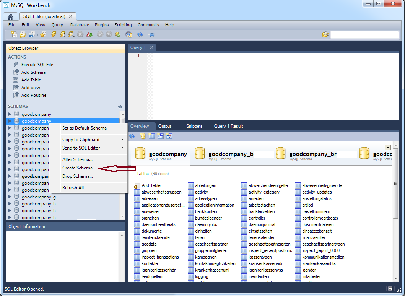
Task: Refresh schemas using the SCHEMAS header icon
Action: click(120, 106)
